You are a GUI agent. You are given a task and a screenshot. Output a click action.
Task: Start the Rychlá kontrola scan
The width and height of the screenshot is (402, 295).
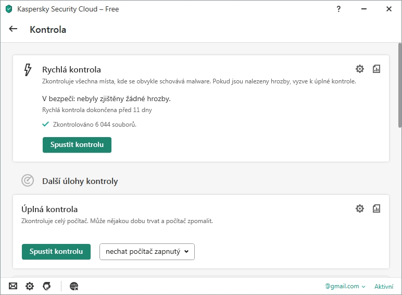click(77, 145)
